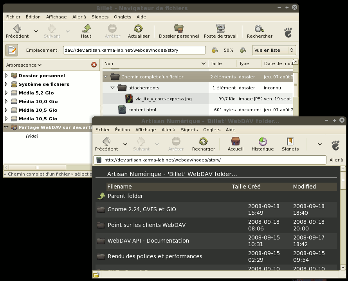Select the content.html file row

198,110
